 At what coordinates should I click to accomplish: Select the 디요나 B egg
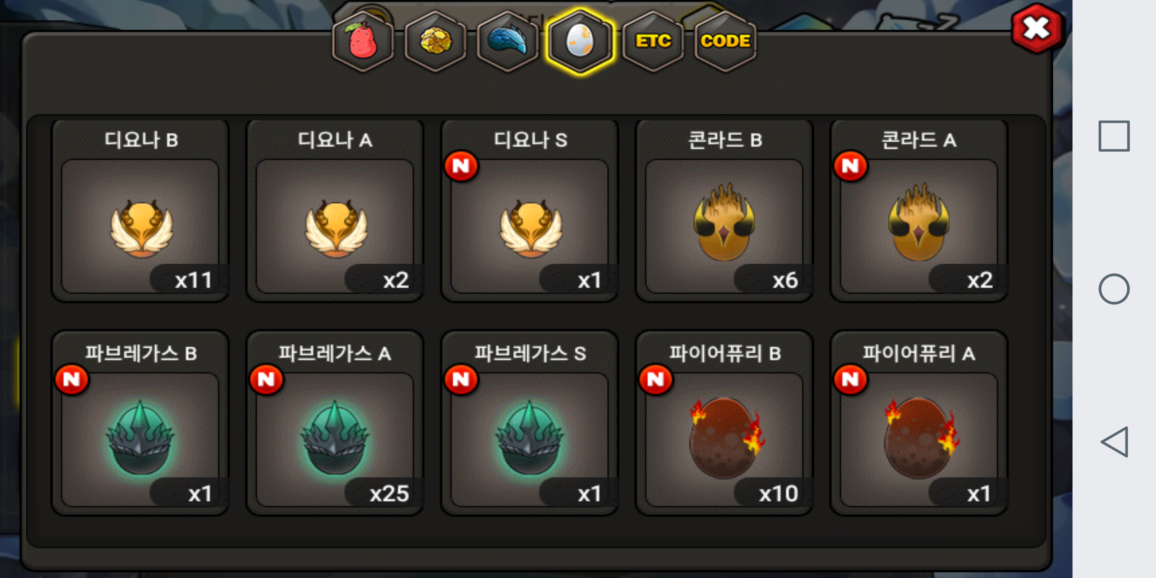(x=140, y=211)
